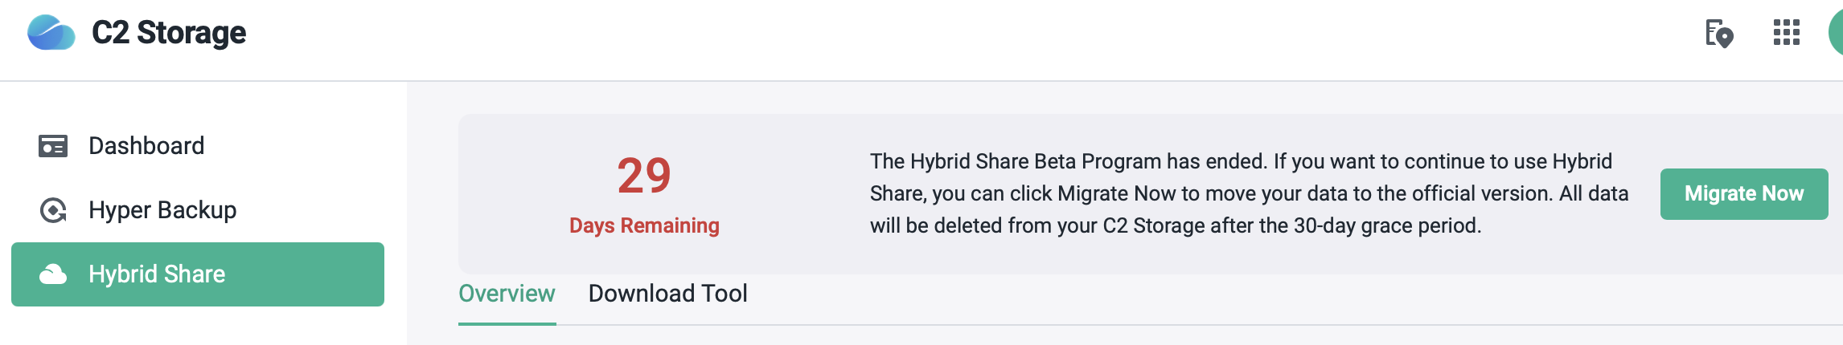
Task: Click the 30-day grace period notice text
Action: 1176,225
